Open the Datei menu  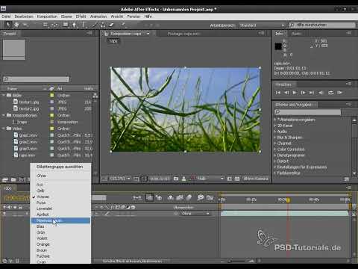tap(6, 16)
